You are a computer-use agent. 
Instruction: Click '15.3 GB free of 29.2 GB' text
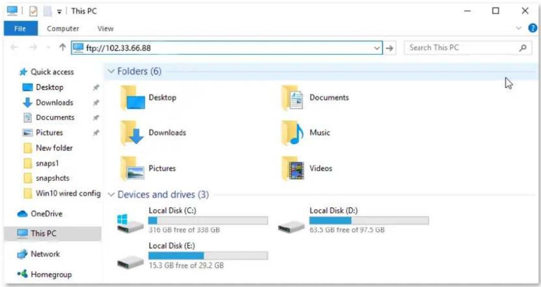click(x=186, y=265)
